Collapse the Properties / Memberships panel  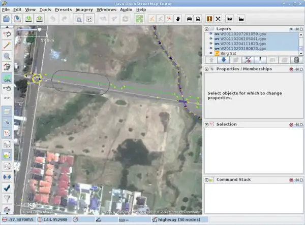(207, 69)
